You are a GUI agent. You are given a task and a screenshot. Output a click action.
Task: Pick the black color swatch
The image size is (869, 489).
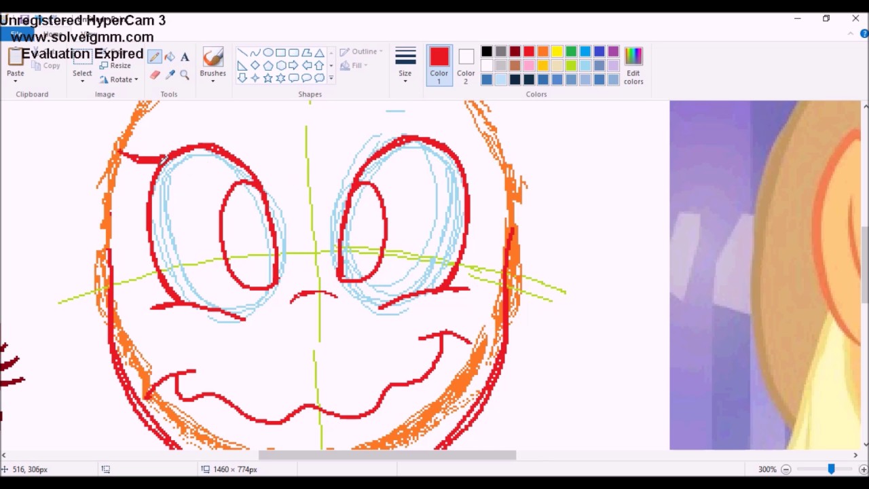487,52
